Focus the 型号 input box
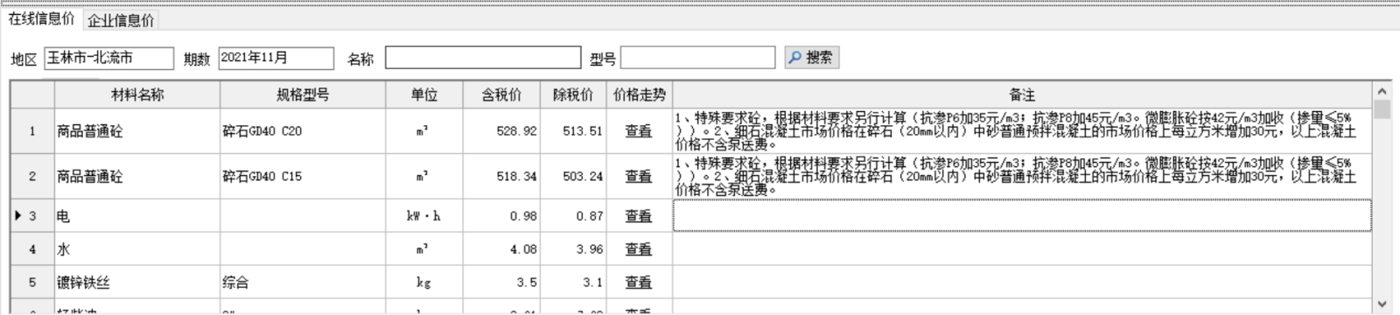 [697, 58]
